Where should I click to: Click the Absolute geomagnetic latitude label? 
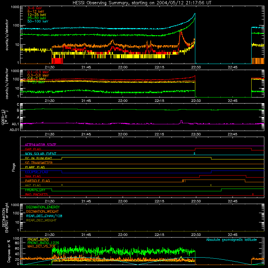(x=231, y=240)
